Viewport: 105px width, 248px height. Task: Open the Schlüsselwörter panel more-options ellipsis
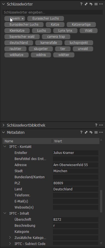tap(101, 4)
